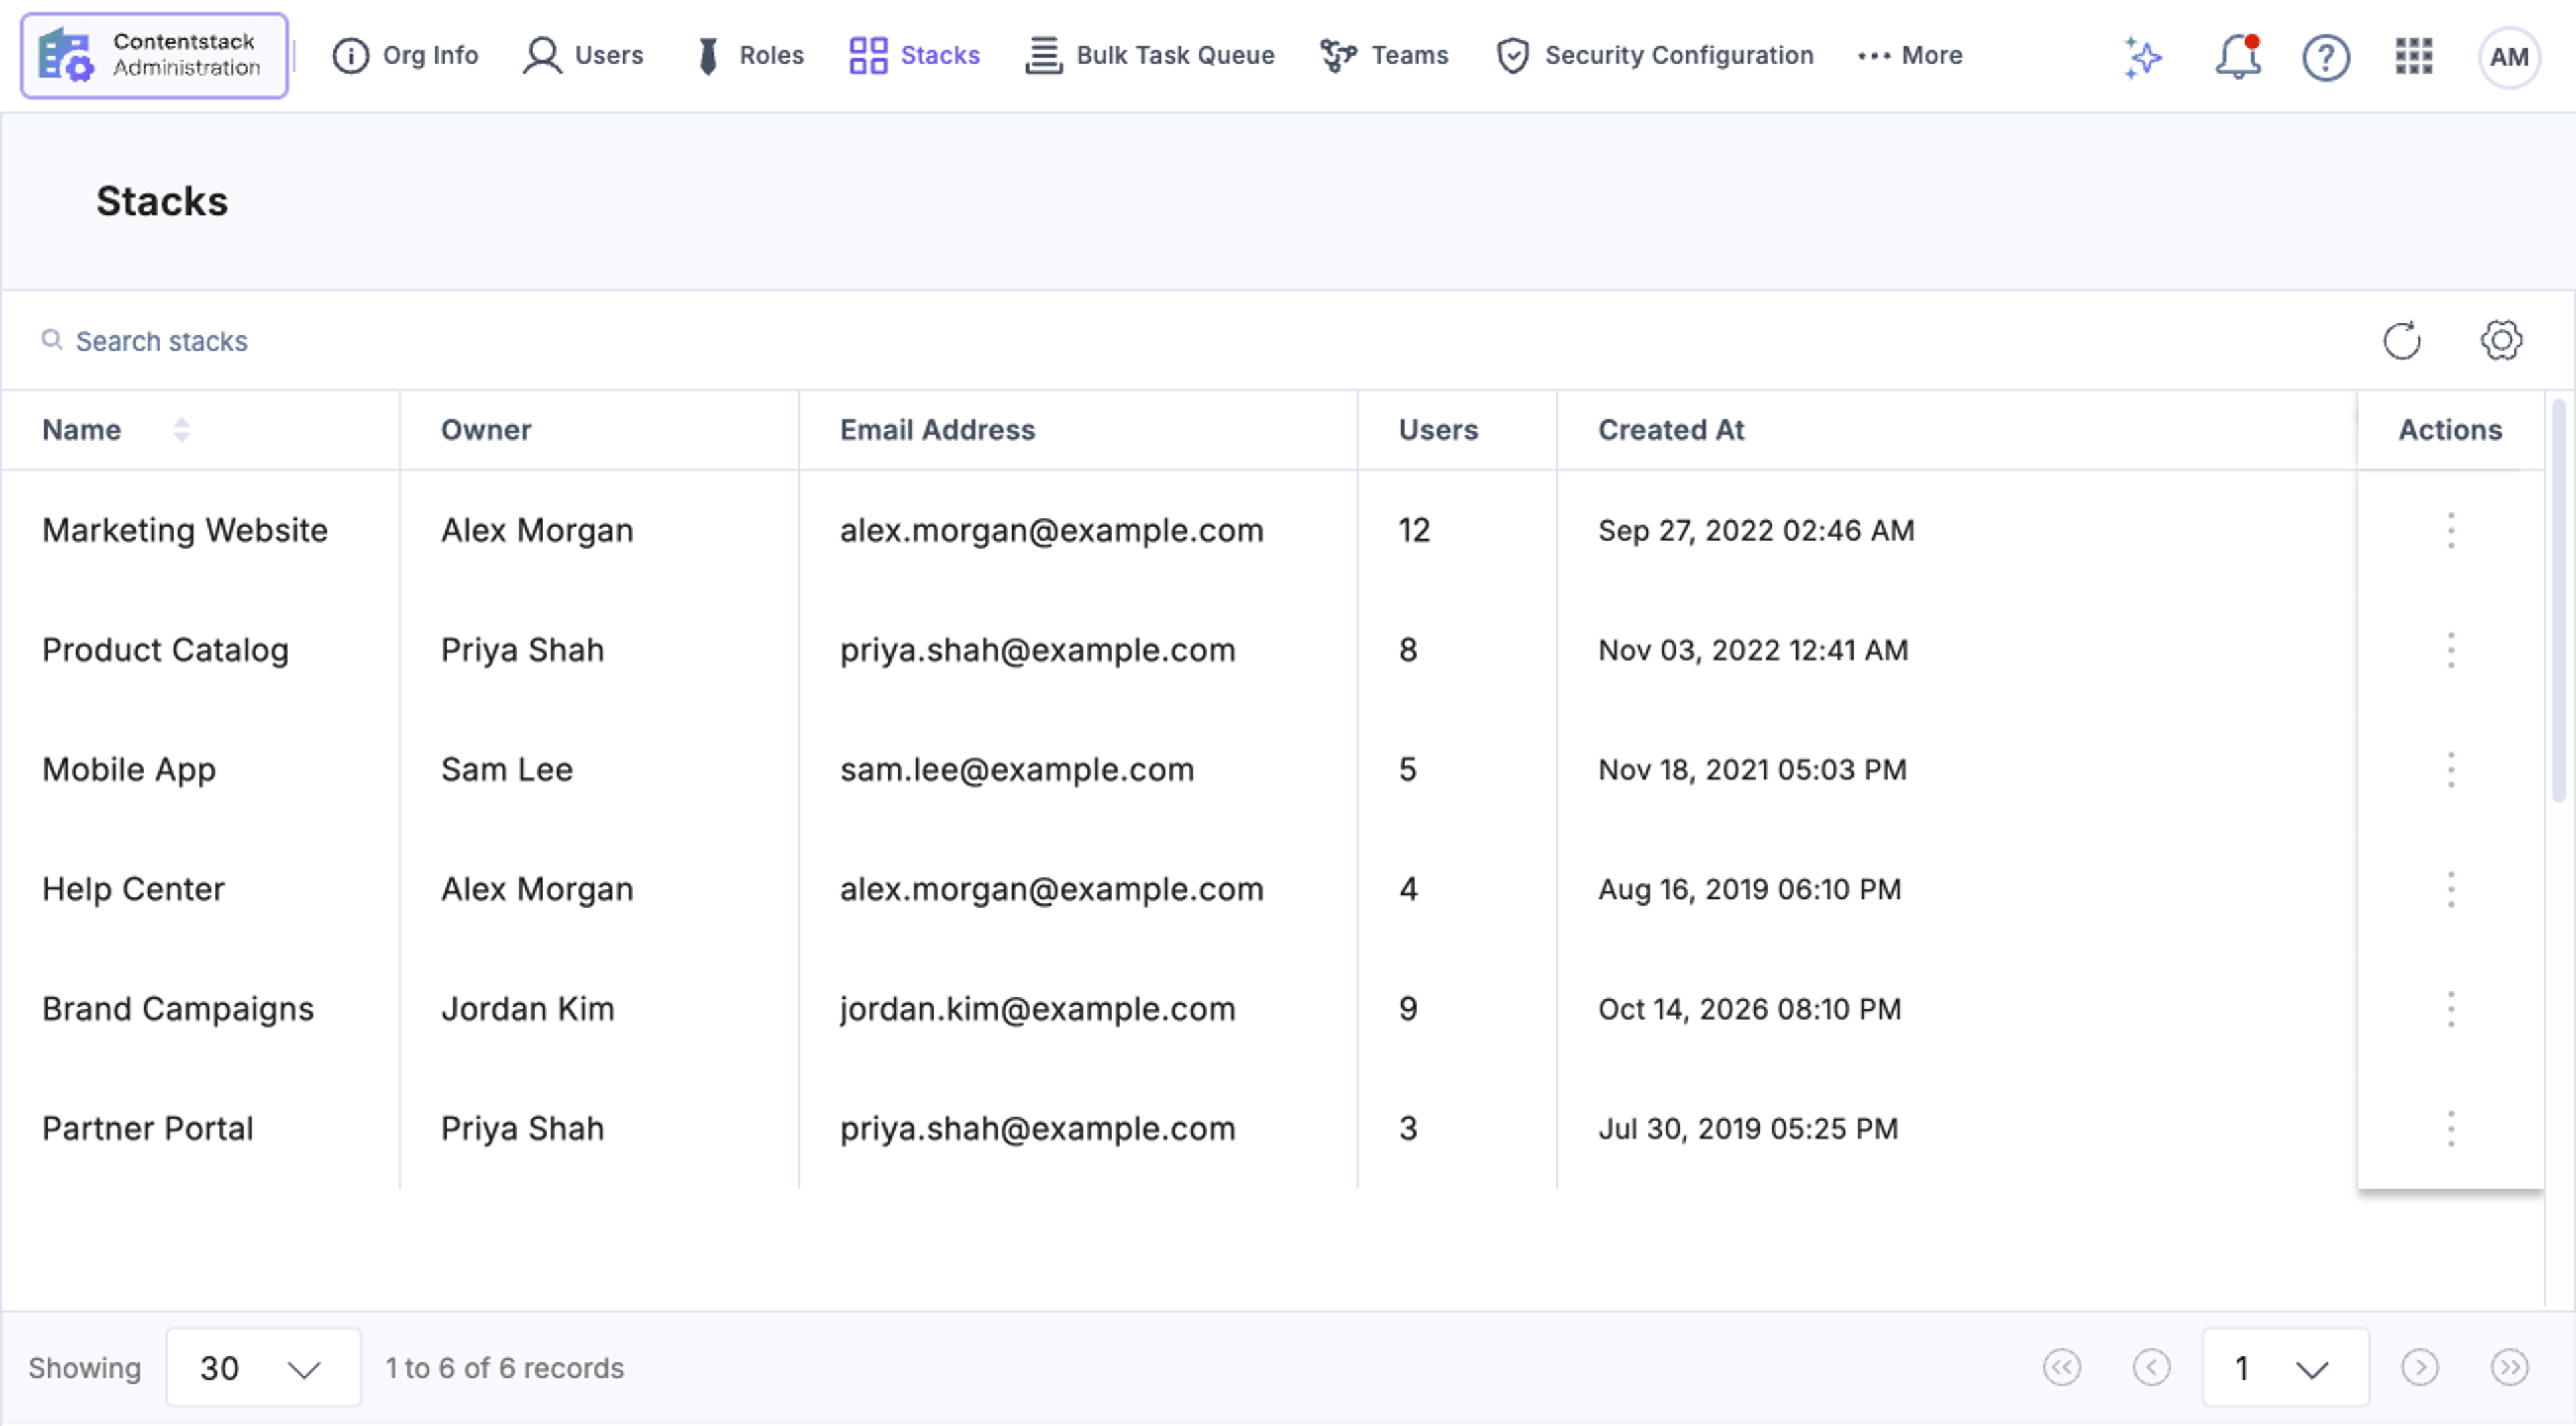Click sam.lee@example.com email cell
This screenshot has height=1426, width=2576.
1017,770
